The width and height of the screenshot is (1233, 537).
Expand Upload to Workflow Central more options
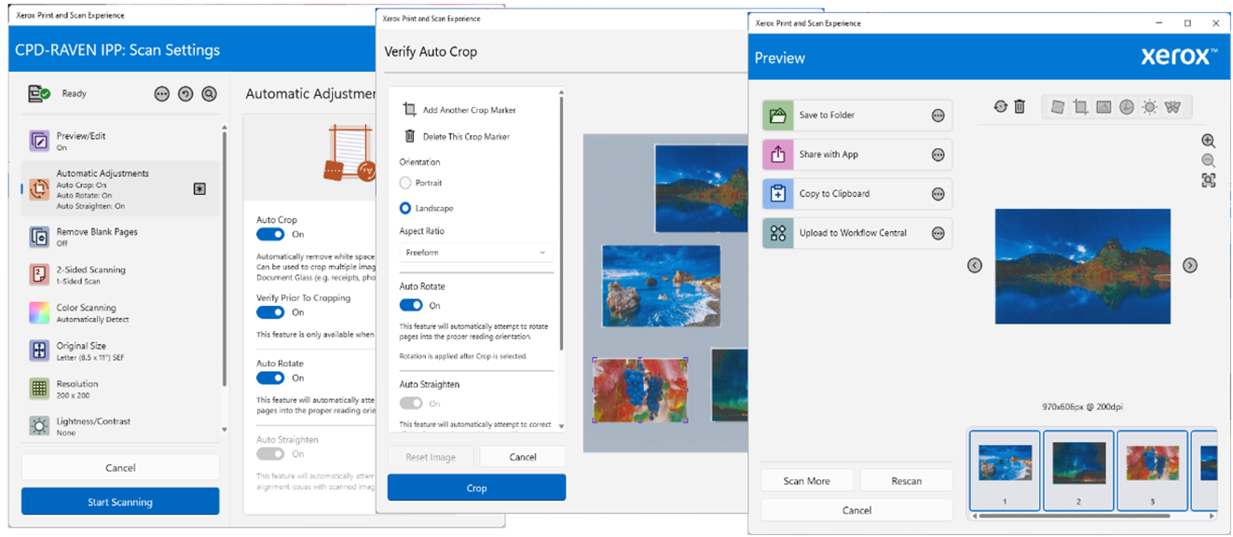938,233
